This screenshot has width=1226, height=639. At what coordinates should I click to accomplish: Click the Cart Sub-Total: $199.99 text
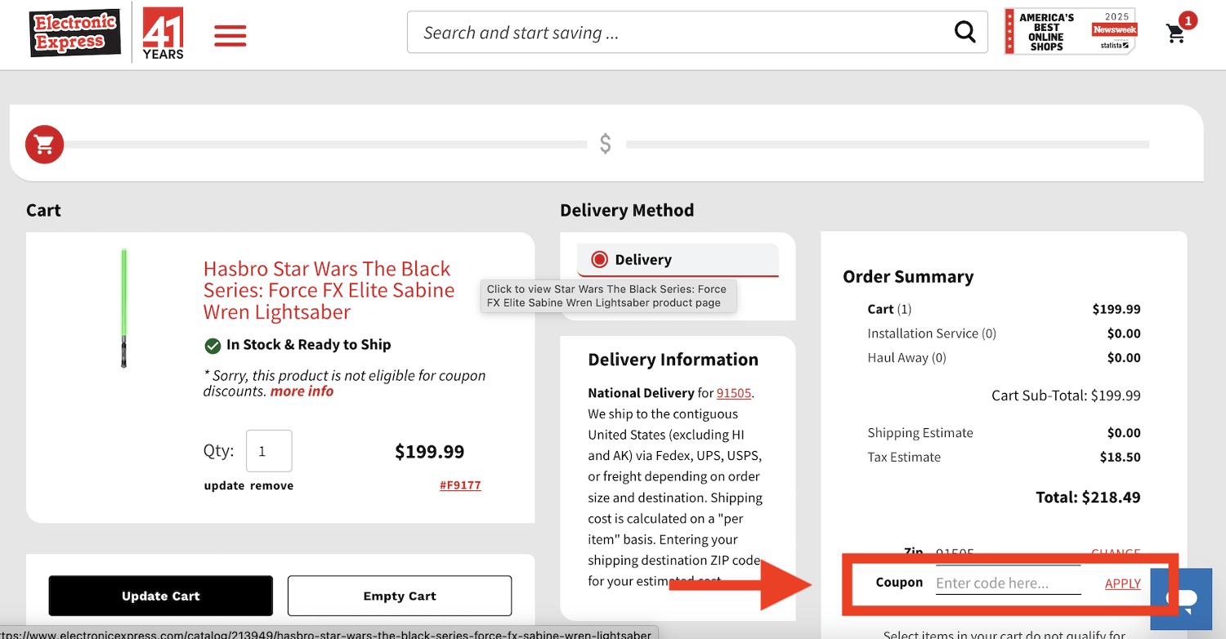pos(1066,395)
